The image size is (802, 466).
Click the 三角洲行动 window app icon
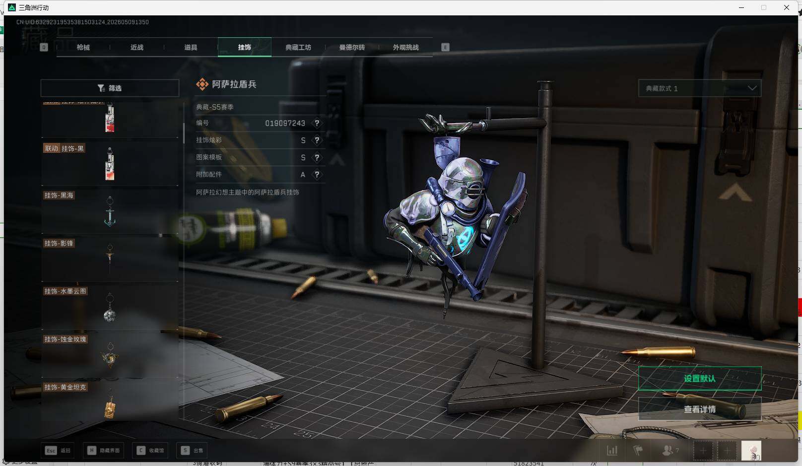click(12, 7)
